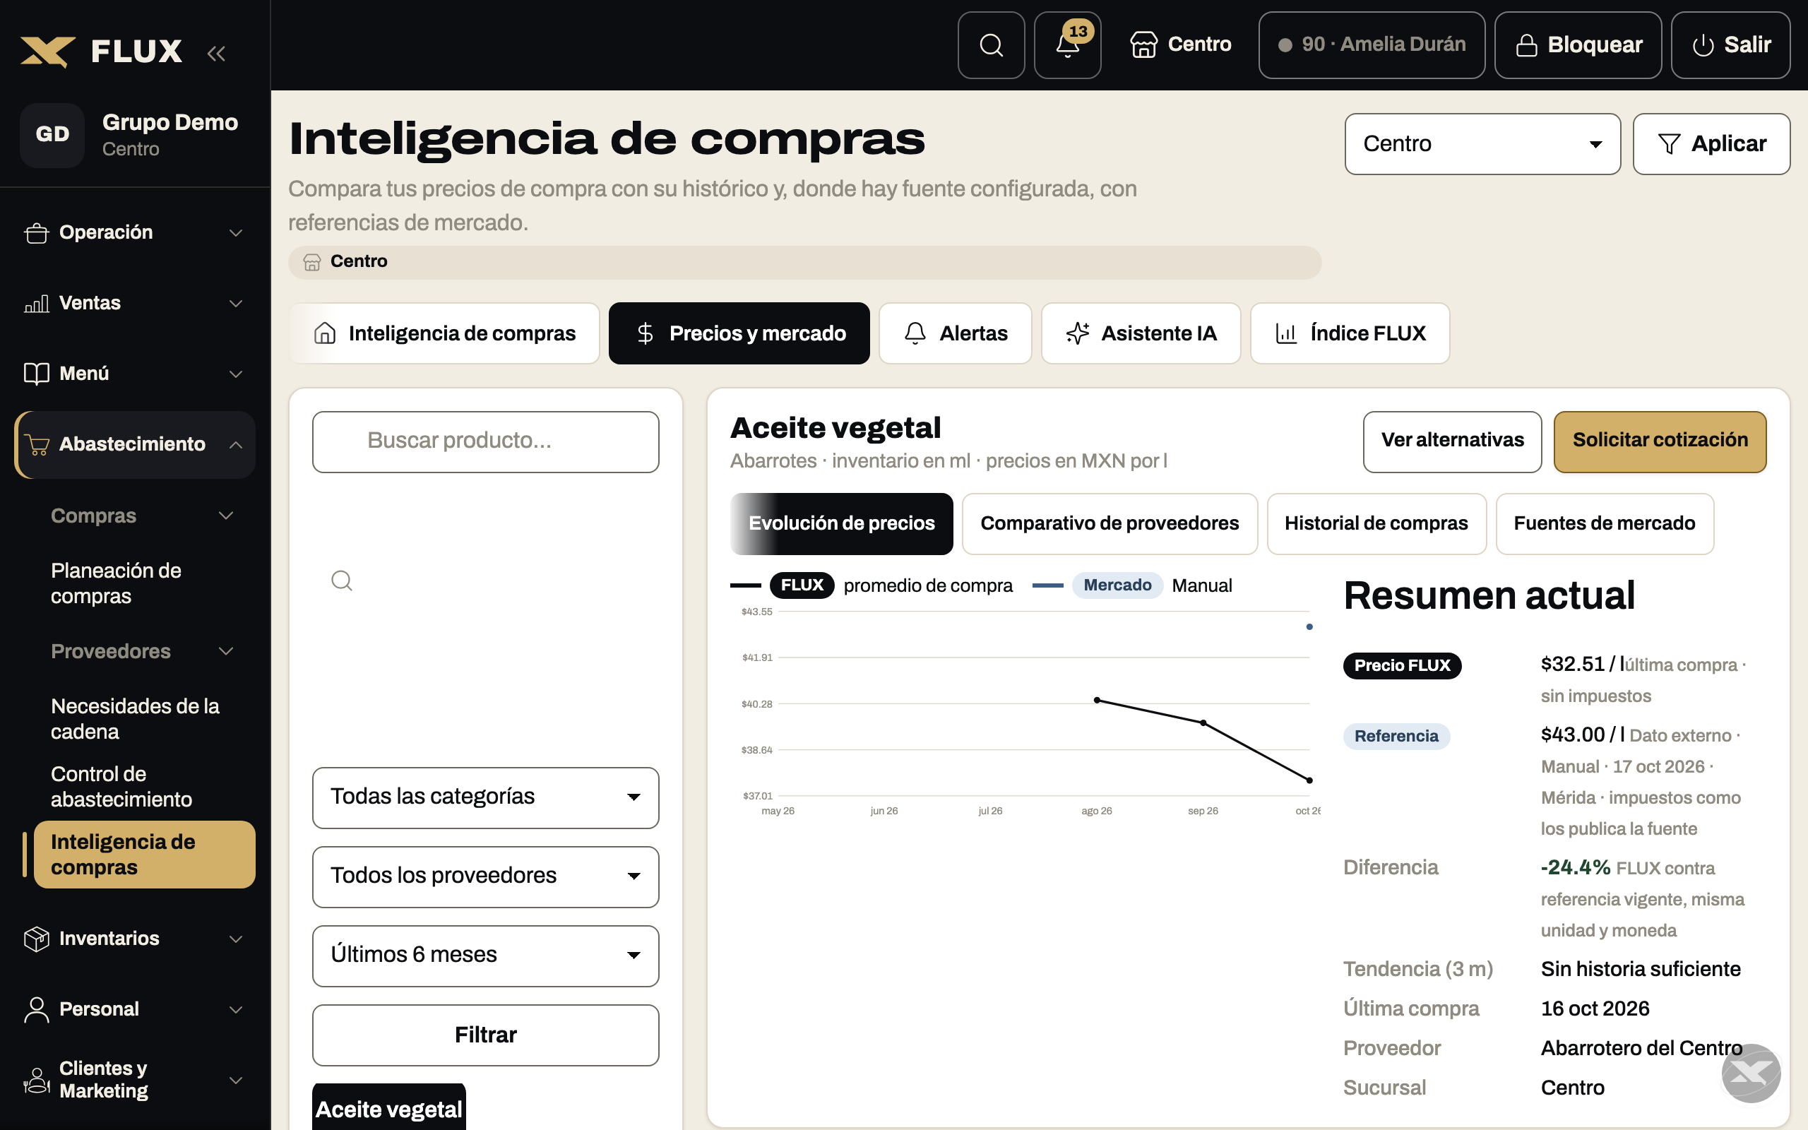Click the GD group avatar
Viewport: 1808px width, 1130px height.
pyautogui.click(x=52, y=134)
